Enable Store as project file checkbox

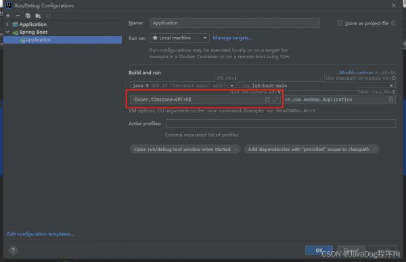(x=340, y=23)
